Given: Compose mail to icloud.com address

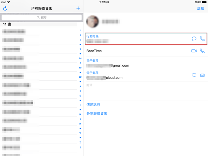Looking at the screenshot, I should (202, 75).
